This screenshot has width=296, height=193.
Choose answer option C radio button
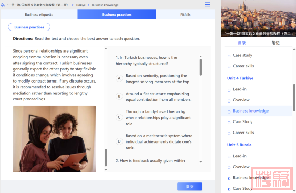pos(119,117)
